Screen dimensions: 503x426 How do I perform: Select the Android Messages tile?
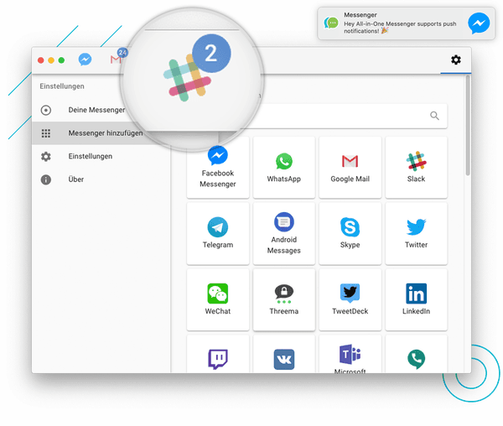point(283,233)
